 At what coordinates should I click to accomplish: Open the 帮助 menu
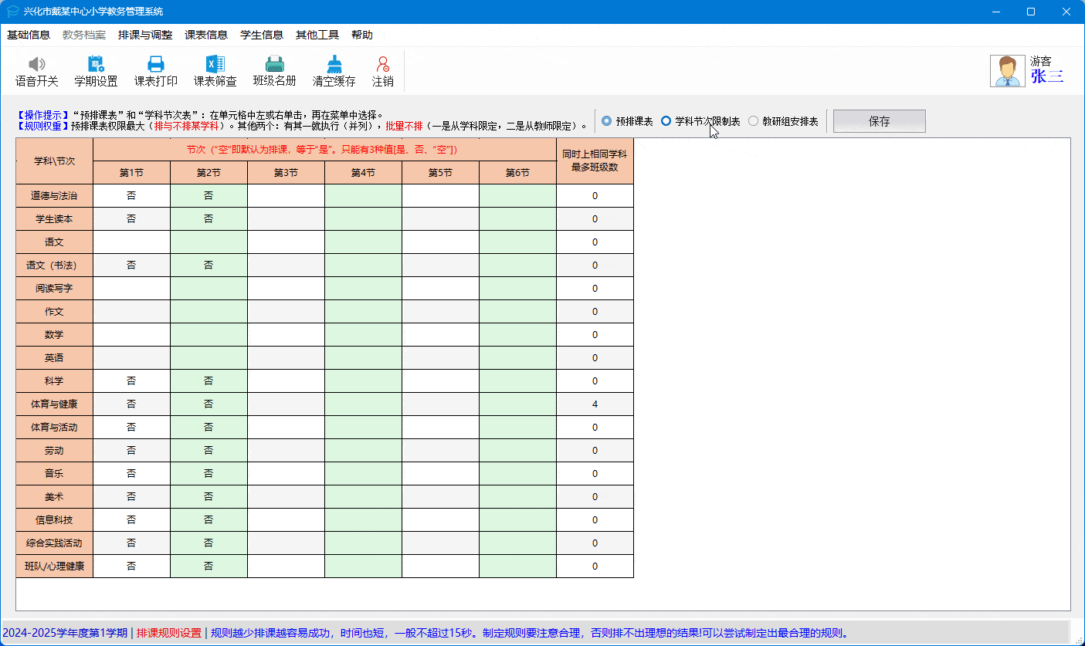pyautogui.click(x=361, y=35)
